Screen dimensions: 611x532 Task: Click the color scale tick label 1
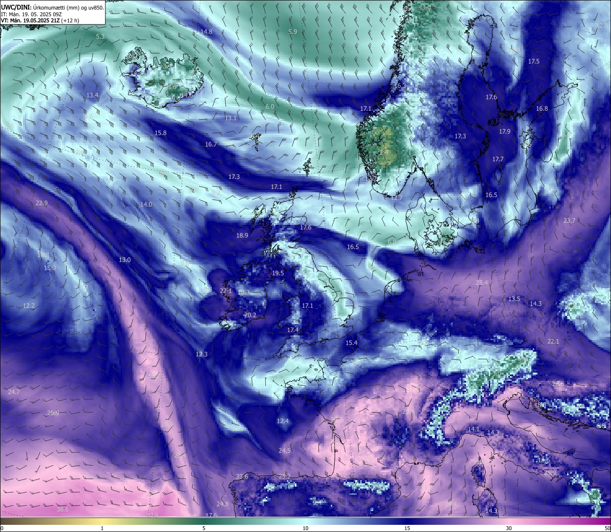pos(102,528)
